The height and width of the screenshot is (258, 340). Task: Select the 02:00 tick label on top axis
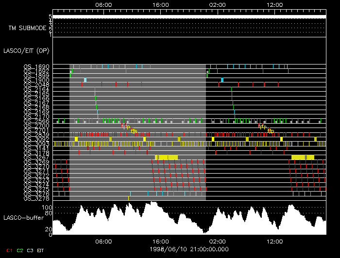[x=217, y=4]
